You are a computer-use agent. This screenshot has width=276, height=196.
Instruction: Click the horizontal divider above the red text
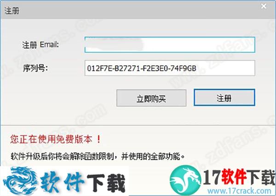(138, 125)
